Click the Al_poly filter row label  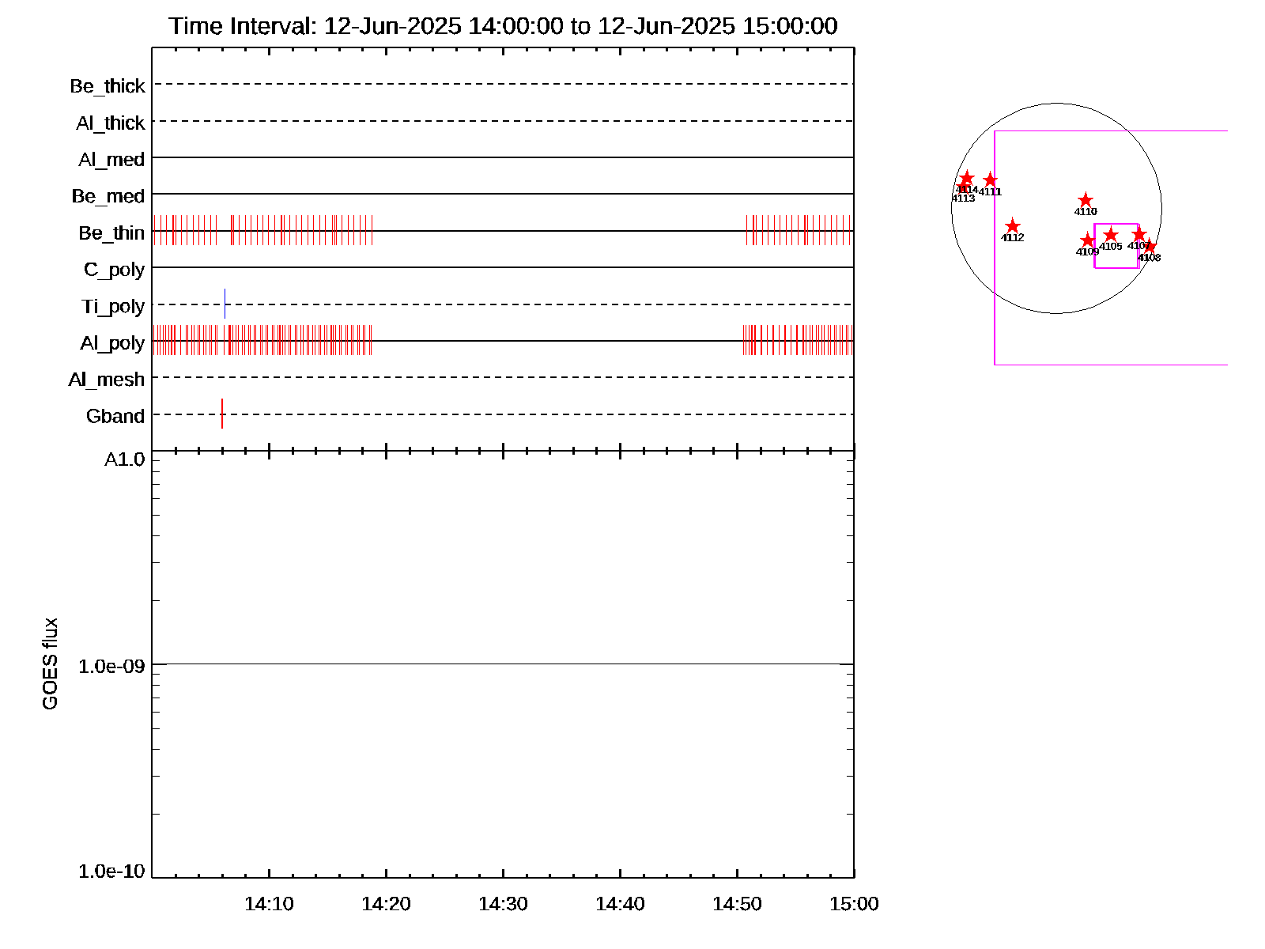(112, 343)
